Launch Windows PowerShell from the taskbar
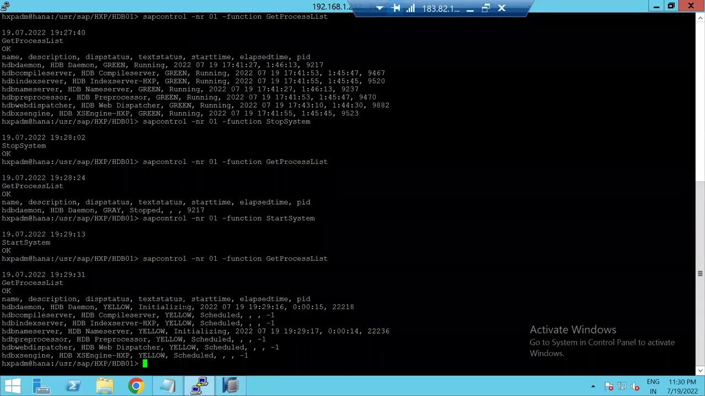 (x=73, y=386)
